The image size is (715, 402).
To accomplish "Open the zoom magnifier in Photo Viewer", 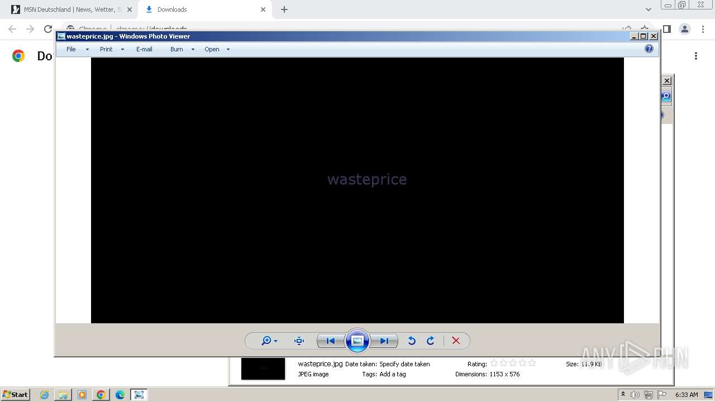I will coord(266,341).
